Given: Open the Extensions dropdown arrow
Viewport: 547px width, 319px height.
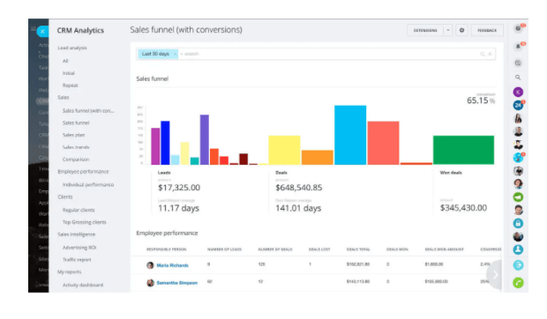Looking at the screenshot, I should [x=448, y=30].
